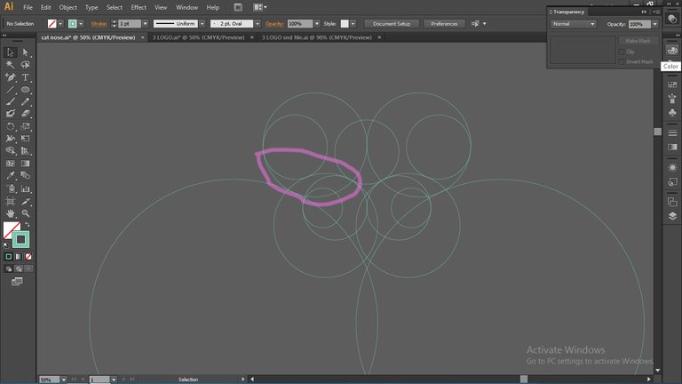
Task: Click the Preferences button
Action: pyautogui.click(x=444, y=24)
